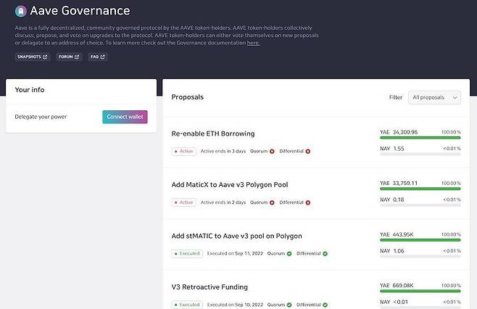Follow the Governance documentation 'here' link
Viewport: 477px width, 309px height.
[x=253, y=43]
